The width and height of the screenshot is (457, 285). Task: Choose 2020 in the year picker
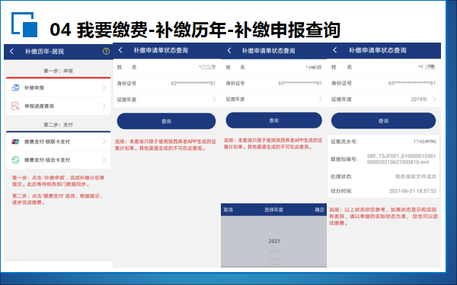(274, 251)
